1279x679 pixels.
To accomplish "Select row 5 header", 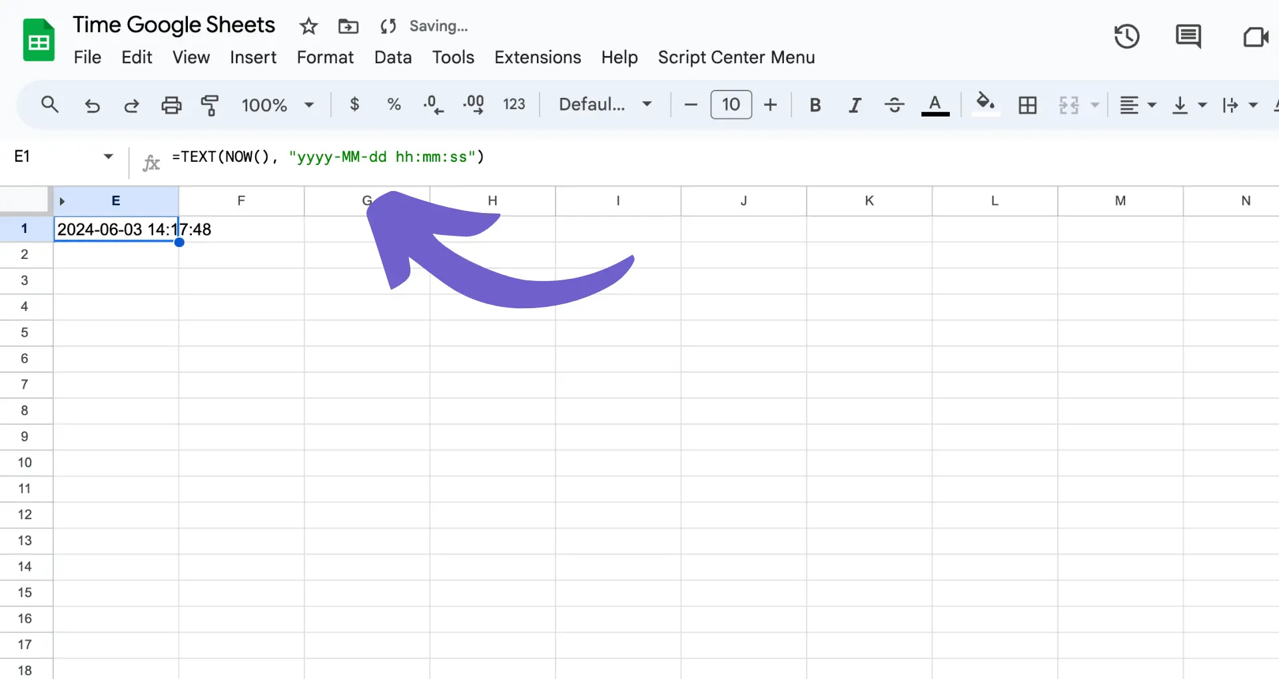I will (25, 332).
